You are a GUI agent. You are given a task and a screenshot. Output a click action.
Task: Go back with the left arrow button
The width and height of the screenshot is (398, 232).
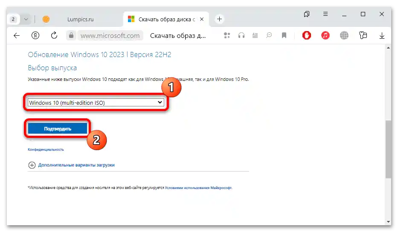pos(17,36)
